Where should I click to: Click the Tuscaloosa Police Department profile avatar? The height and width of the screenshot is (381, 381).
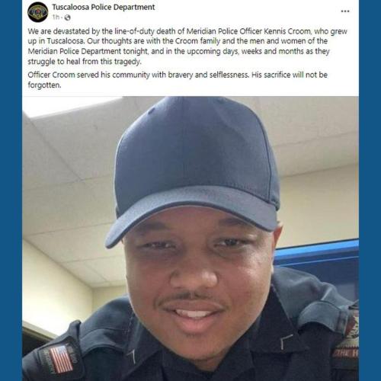pos(38,11)
